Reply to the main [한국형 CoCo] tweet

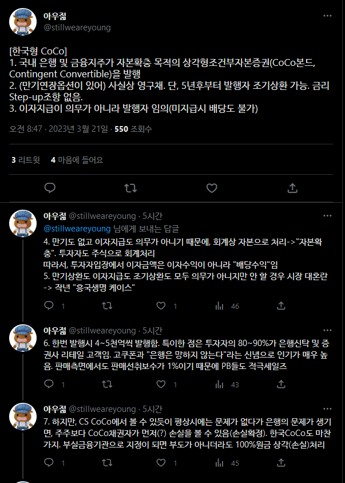(50, 187)
